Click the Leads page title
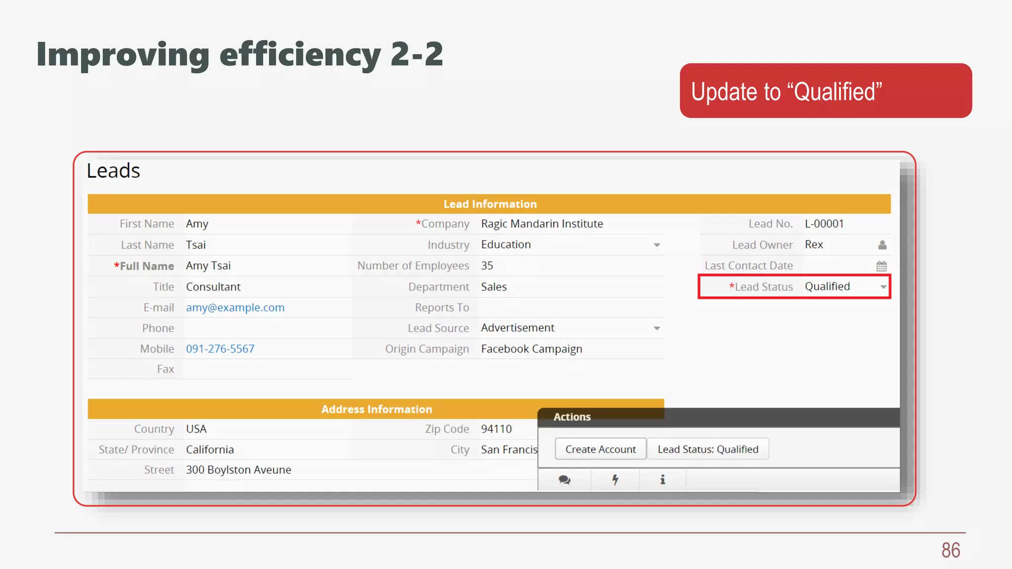Image resolution: width=1012 pixels, height=569 pixels. [113, 171]
